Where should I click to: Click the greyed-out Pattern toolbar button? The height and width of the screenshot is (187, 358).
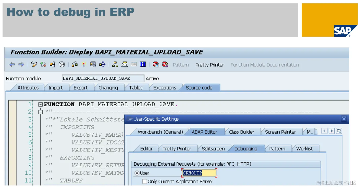pyautogui.click(x=181, y=65)
